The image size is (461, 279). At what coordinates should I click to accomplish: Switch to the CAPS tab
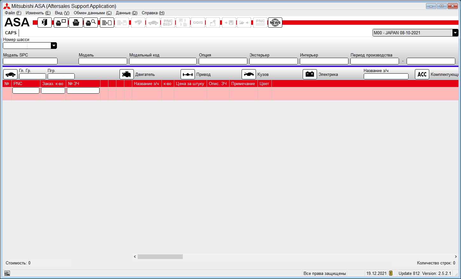click(x=11, y=33)
